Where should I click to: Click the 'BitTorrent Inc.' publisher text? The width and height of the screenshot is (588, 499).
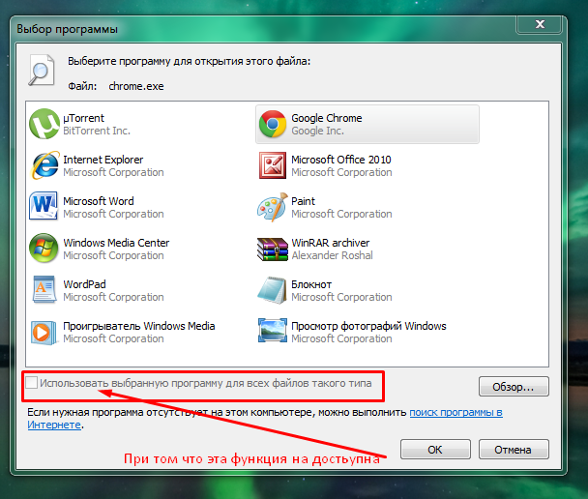97,131
